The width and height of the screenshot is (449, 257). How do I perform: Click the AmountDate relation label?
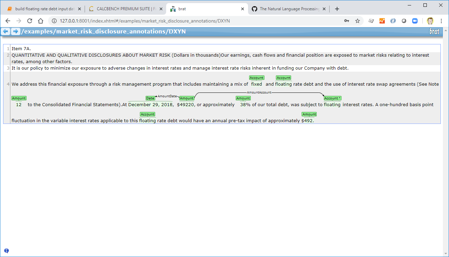(167, 96)
